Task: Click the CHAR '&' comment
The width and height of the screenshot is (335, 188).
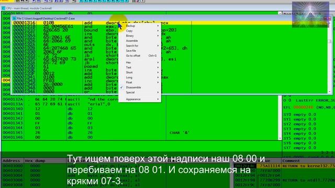Action: click(180, 133)
